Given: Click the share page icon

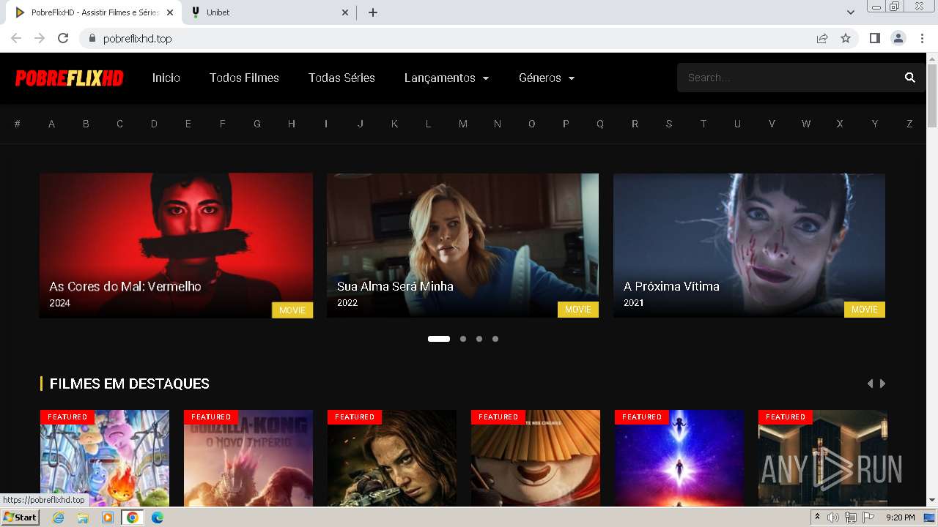Looking at the screenshot, I should 822,38.
